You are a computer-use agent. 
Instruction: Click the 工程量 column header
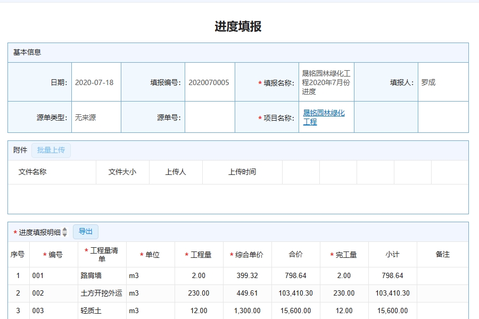[199, 255]
